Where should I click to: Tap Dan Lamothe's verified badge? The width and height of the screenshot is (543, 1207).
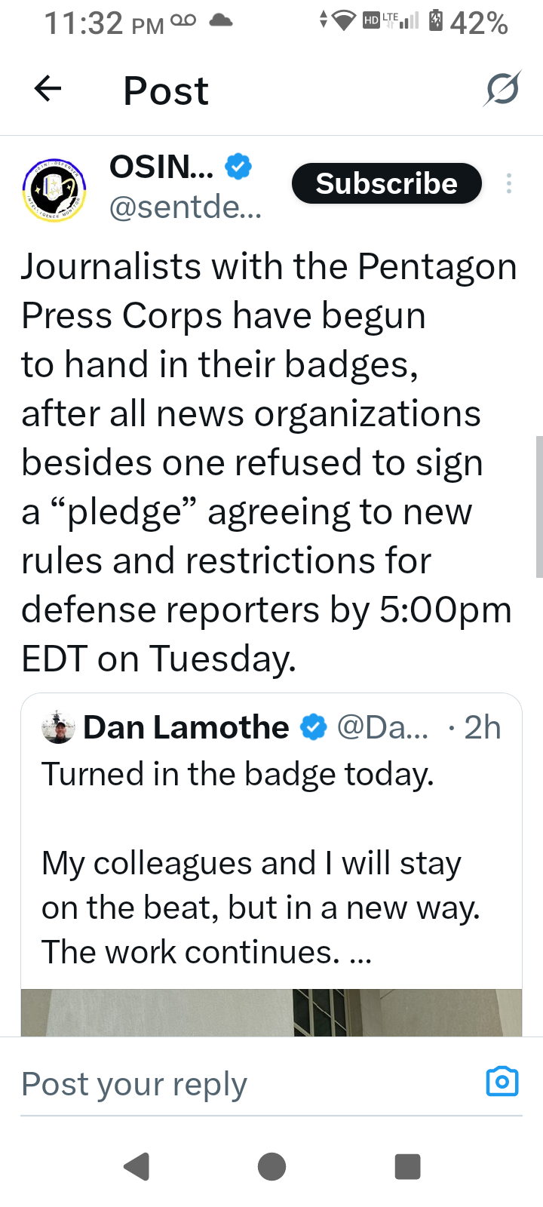point(314,727)
